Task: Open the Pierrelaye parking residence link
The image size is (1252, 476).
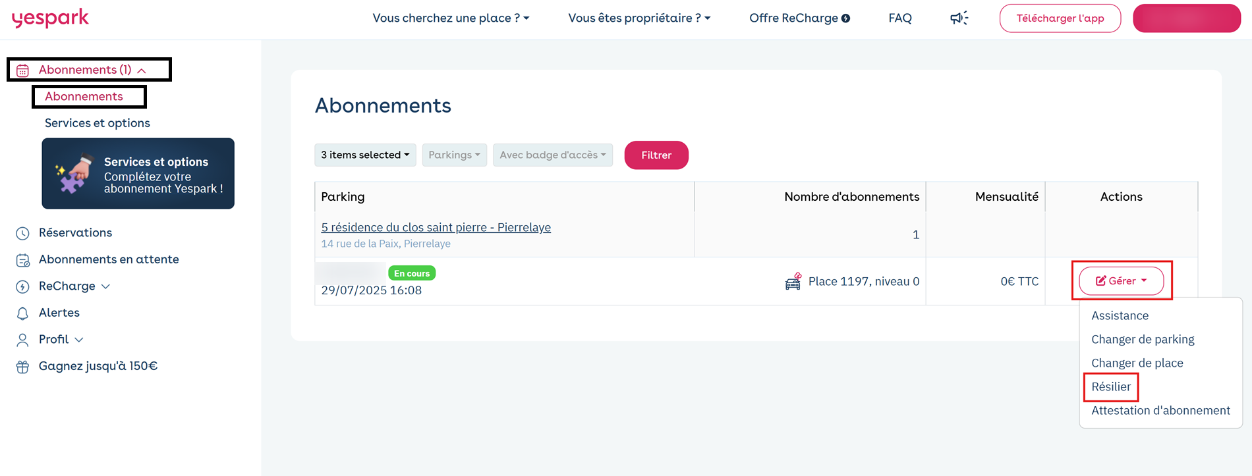Action: click(436, 227)
